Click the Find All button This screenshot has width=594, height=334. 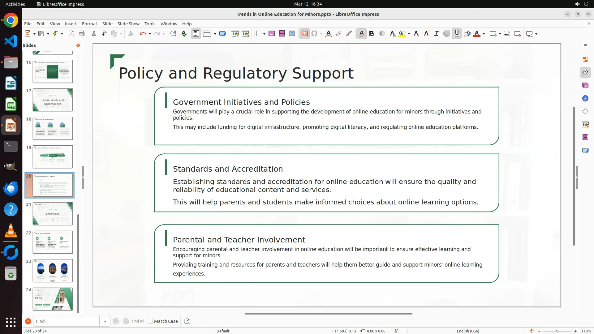138,321
